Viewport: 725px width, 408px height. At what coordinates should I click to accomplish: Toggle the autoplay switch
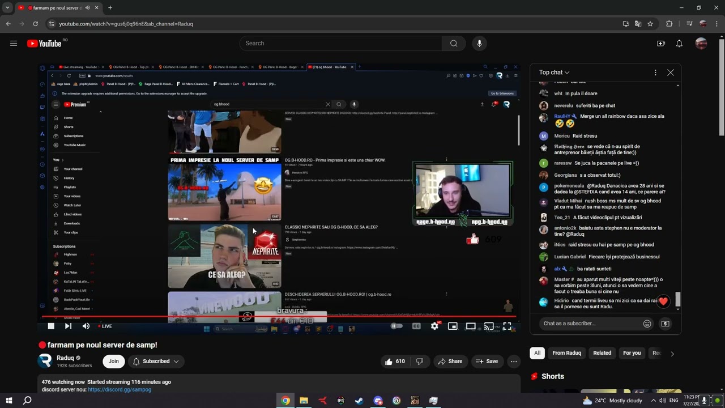[396, 326]
